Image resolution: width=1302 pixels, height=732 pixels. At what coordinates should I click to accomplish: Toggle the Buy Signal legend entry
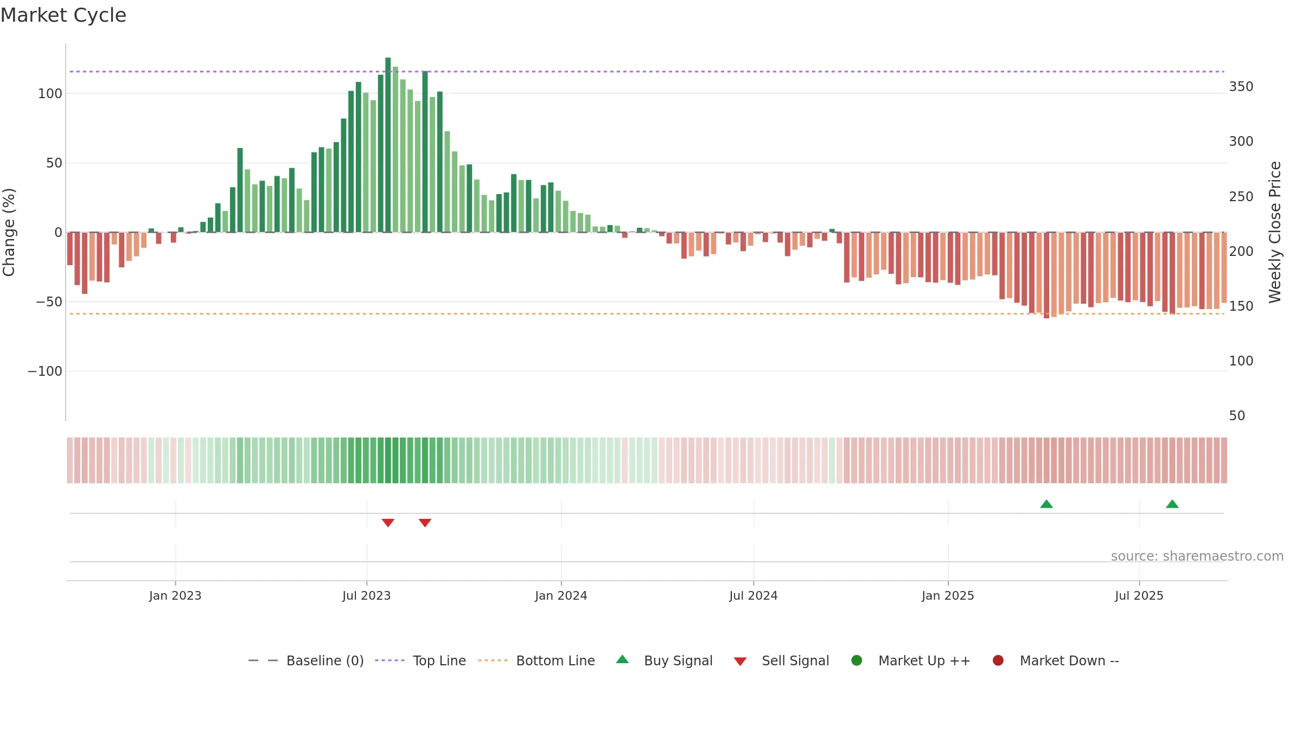click(664, 660)
